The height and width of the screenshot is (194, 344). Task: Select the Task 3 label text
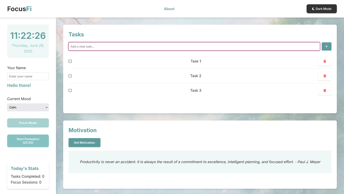[196, 91]
